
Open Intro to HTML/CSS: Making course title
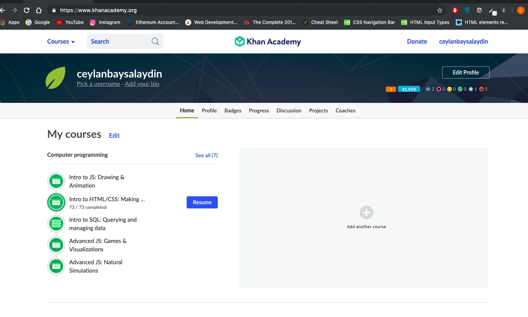(x=107, y=199)
